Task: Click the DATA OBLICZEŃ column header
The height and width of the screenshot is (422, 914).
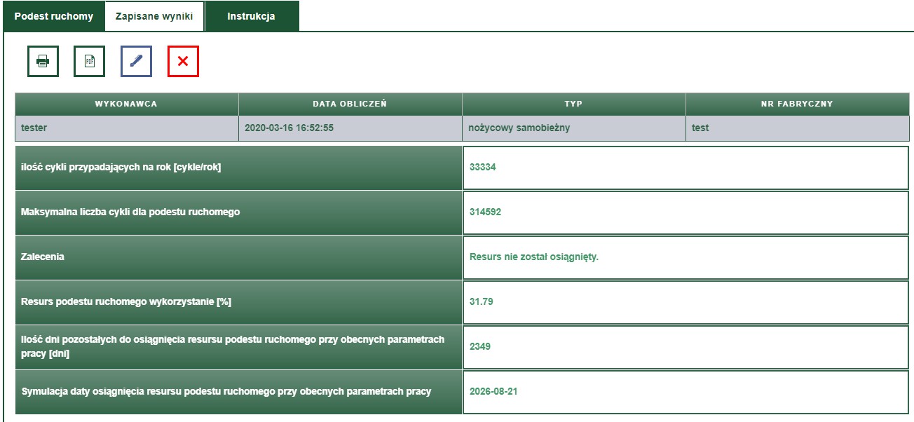Action: [350, 103]
